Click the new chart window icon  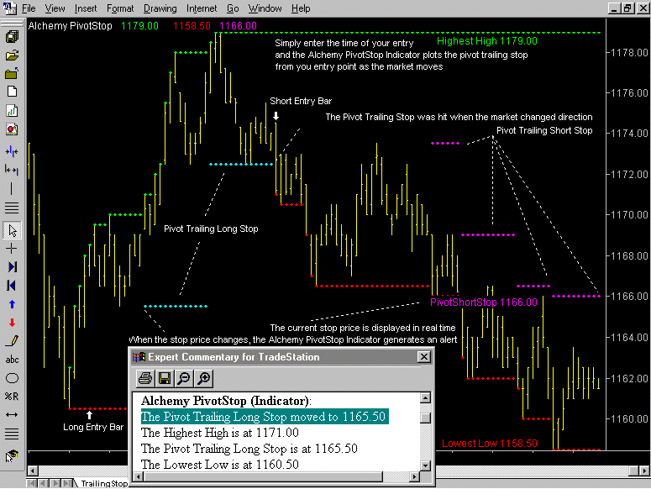pyautogui.click(x=12, y=110)
